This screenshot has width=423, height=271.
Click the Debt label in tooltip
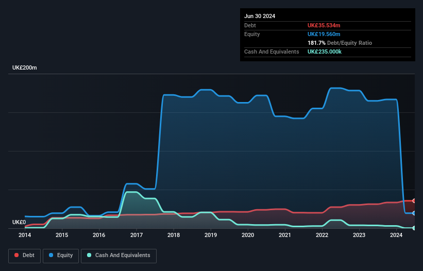click(x=250, y=25)
